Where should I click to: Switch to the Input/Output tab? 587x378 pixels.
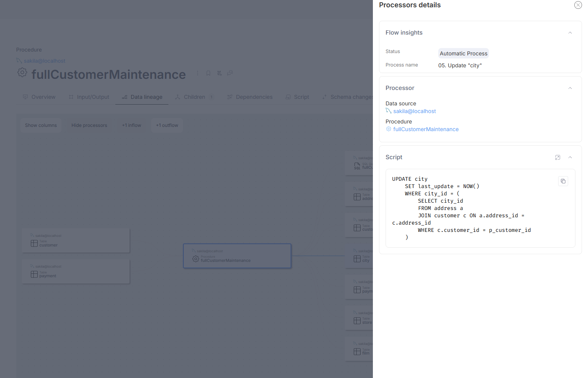(x=89, y=97)
